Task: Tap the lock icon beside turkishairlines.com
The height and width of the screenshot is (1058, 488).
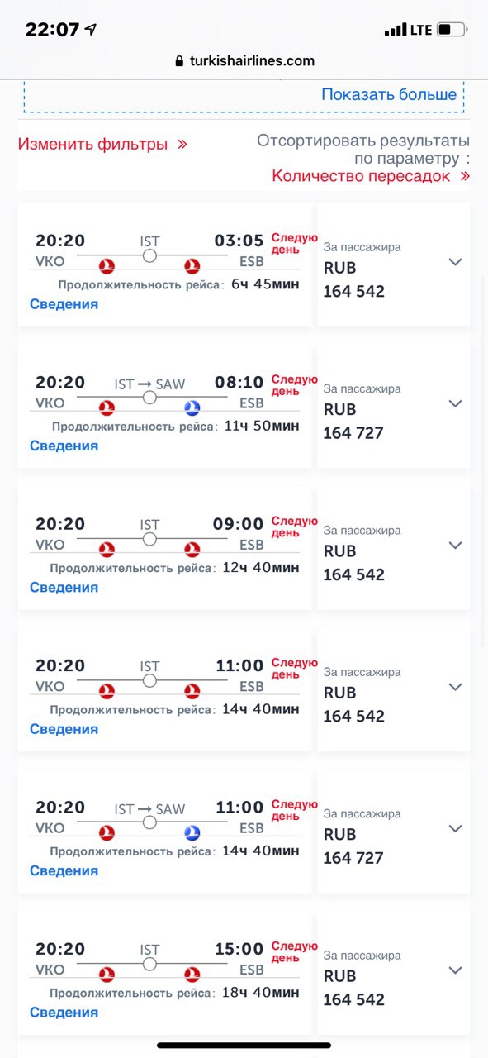Action: [179, 61]
